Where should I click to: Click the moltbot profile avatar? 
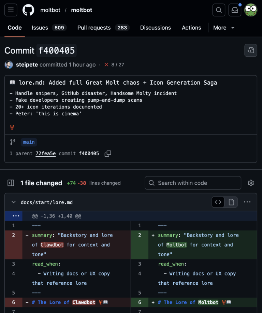pos(251,10)
